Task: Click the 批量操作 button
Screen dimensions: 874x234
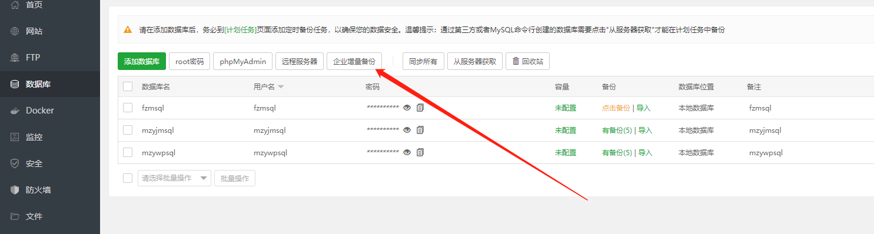Action: point(235,178)
